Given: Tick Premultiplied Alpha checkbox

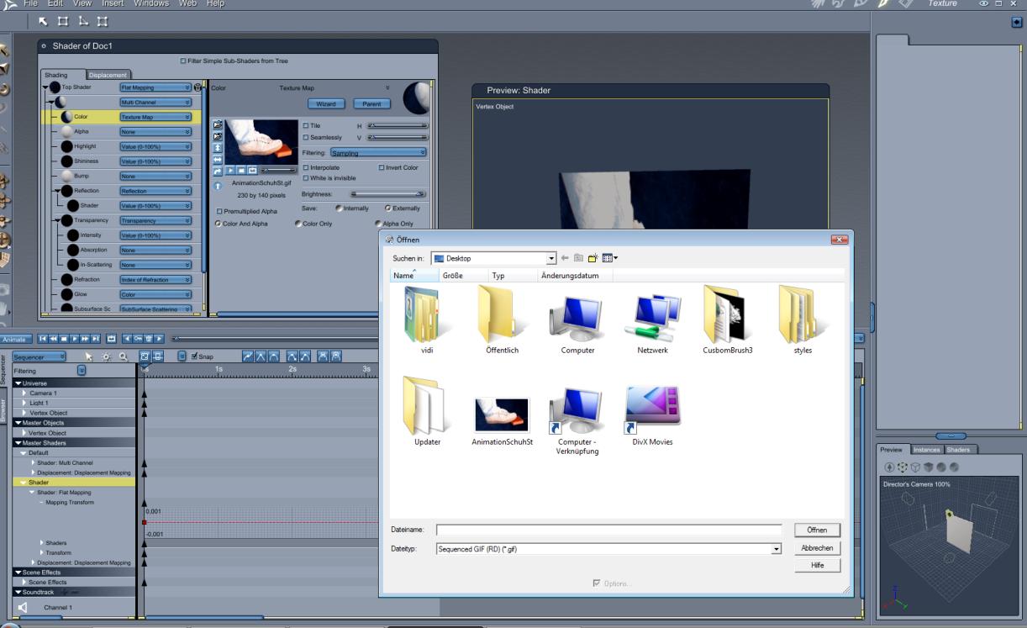Looking at the screenshot, I should pyautogui.click(x=220, y=211).
